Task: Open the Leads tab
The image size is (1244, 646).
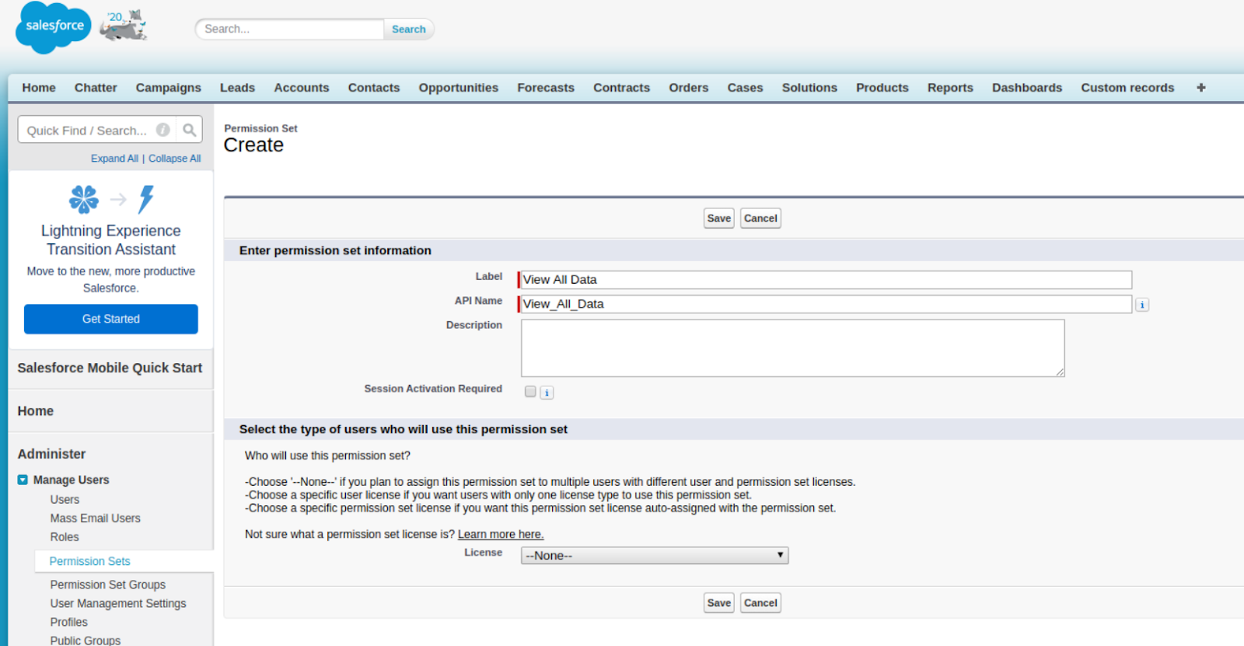Action: 237,88
